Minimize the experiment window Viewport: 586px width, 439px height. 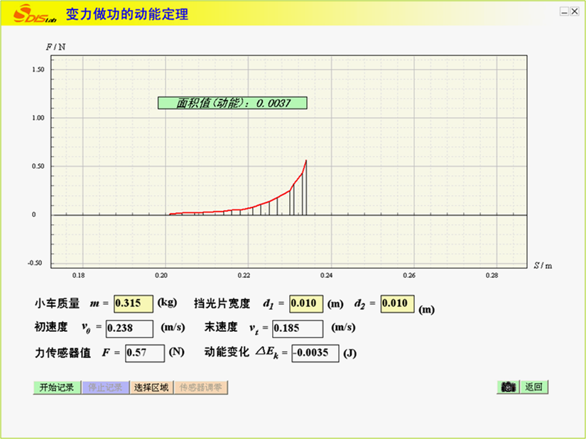coord(564,11)
